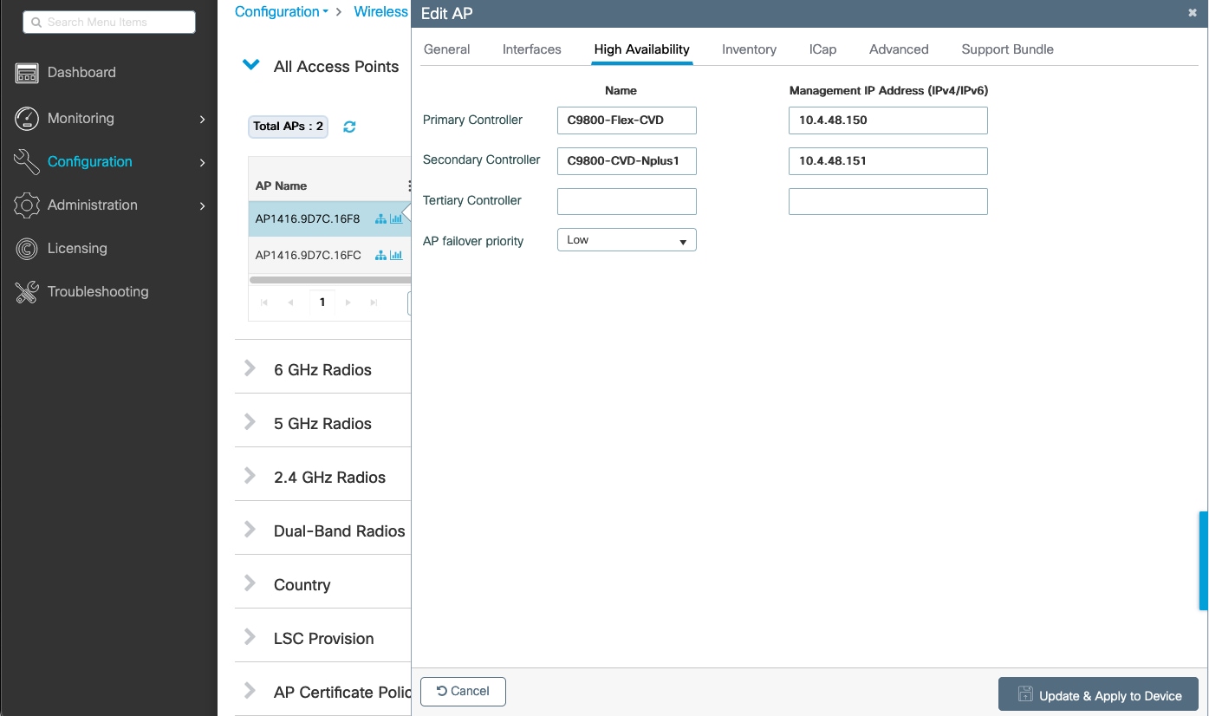Image resolution: width=1209 pixels, height=716 pixels.
Task: Select the High Availability tab
Action: tap(642, 49)
